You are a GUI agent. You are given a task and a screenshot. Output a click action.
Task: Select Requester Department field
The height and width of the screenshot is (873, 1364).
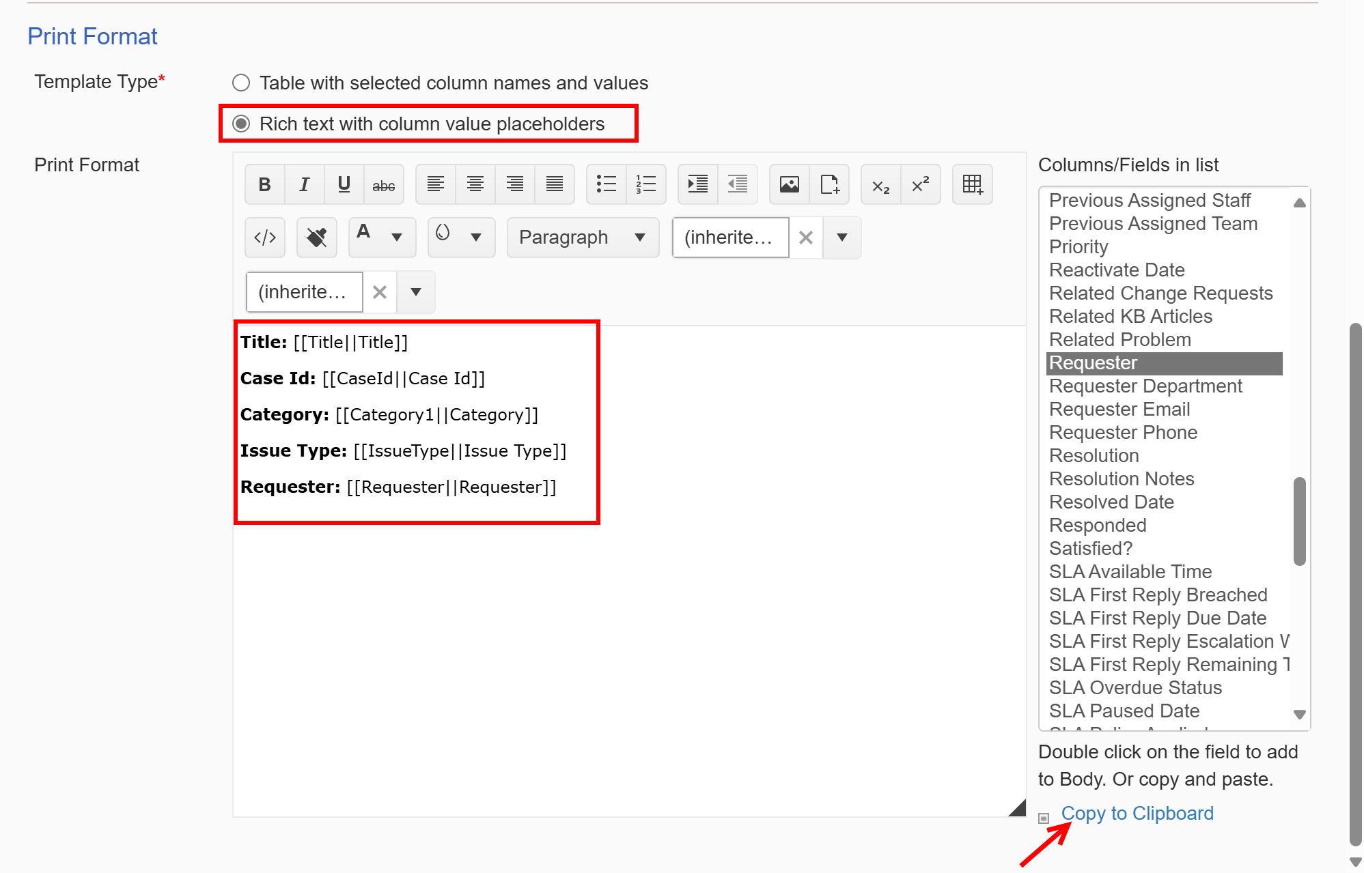tap(1165, 386)
